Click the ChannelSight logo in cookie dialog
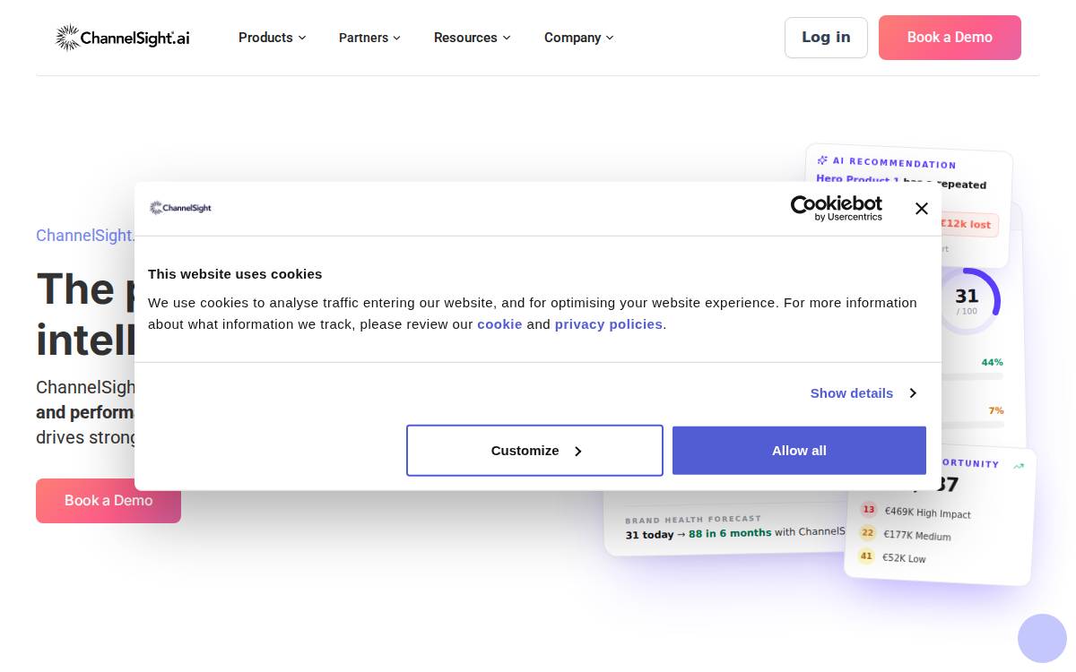1076x672 pixels. tap(180, 208)
